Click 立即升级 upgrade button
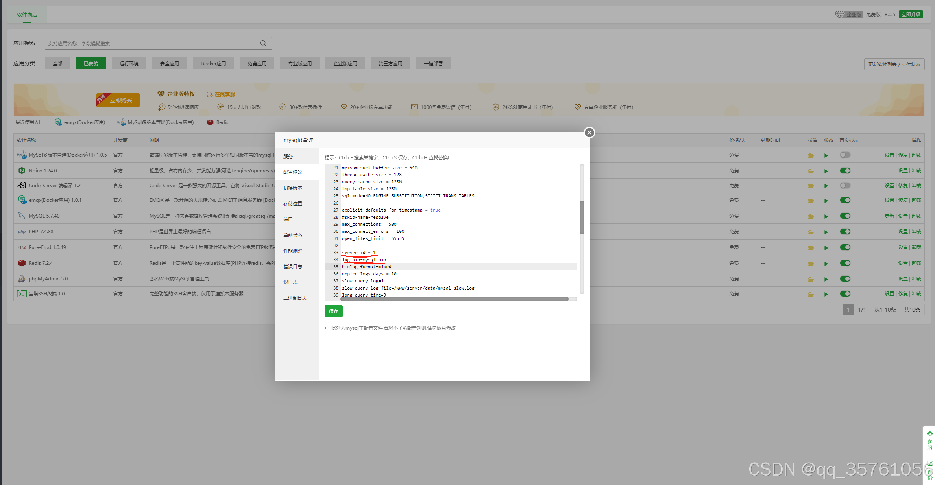The height and width of the screenshot is (485, 935). (911, 15)
